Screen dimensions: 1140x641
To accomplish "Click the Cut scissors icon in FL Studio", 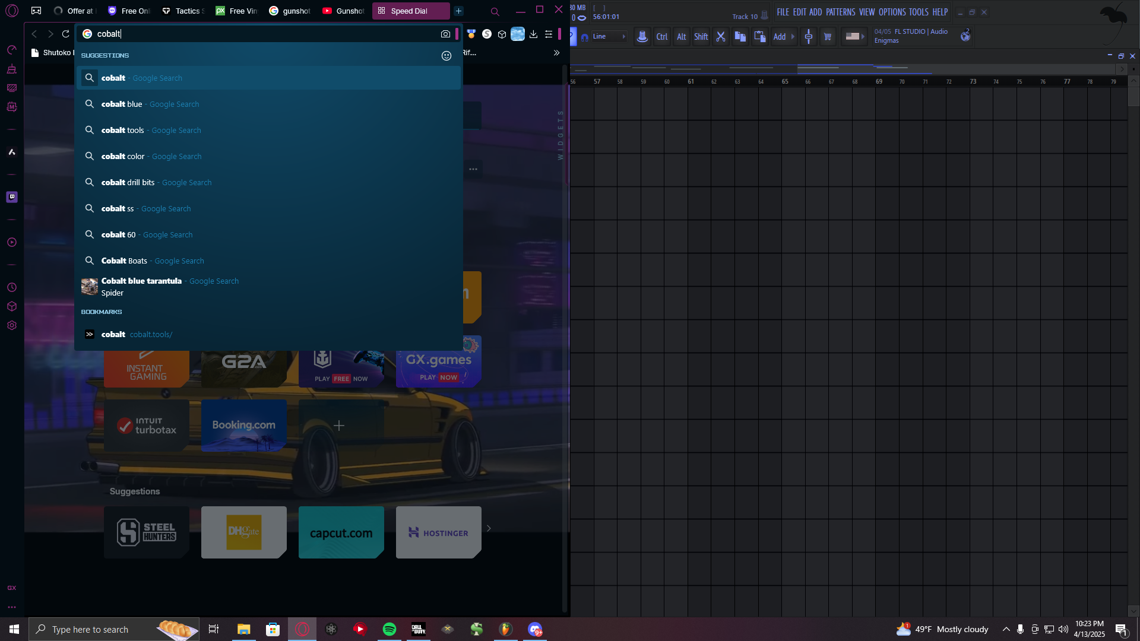I will click(x=721, y=37).
